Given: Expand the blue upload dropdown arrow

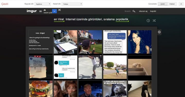Looking at the screenshot, I should (x=54, y=11).
